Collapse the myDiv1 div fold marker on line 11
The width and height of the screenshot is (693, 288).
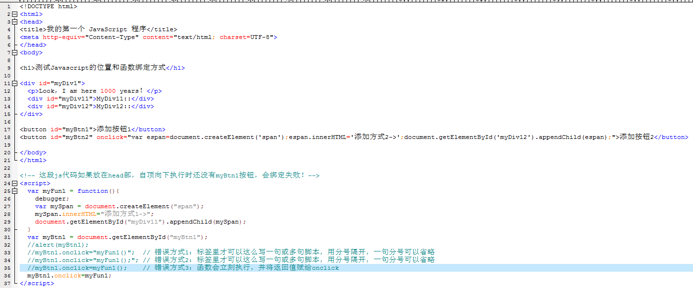[x=14, y=84]
